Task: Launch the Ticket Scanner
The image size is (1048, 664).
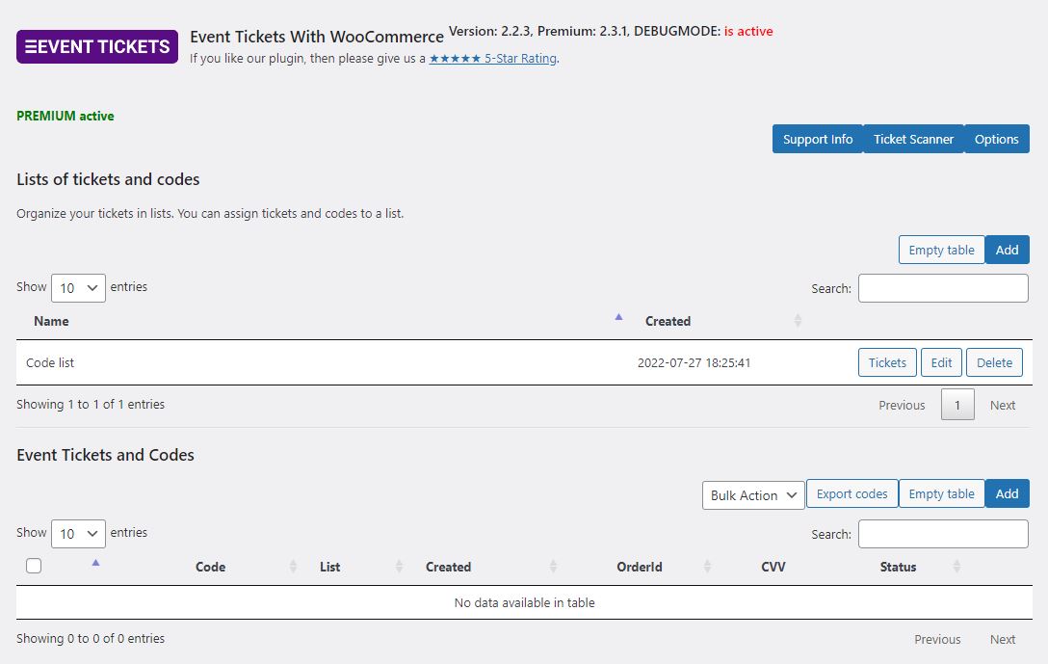Action: pos(913,139)
